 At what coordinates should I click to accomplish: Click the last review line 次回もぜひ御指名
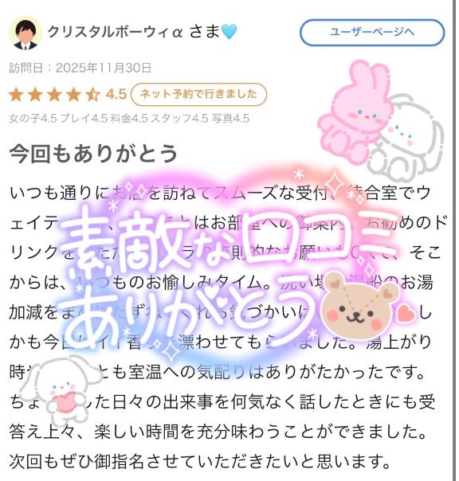click(199, 461)
